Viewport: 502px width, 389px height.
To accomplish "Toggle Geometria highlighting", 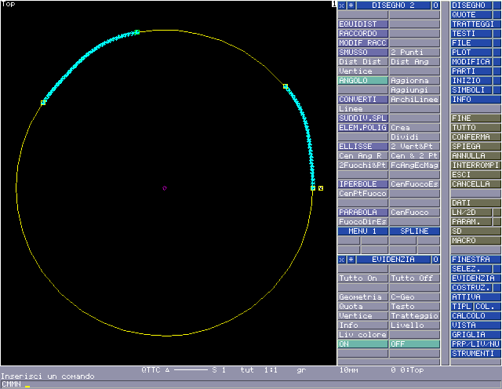I will pyautogui.click(x=363, y=297).
